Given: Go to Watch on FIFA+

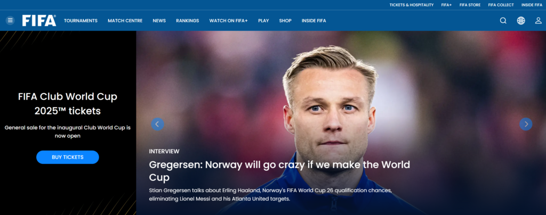Looking at the screenshot, I should click(228, 21).
